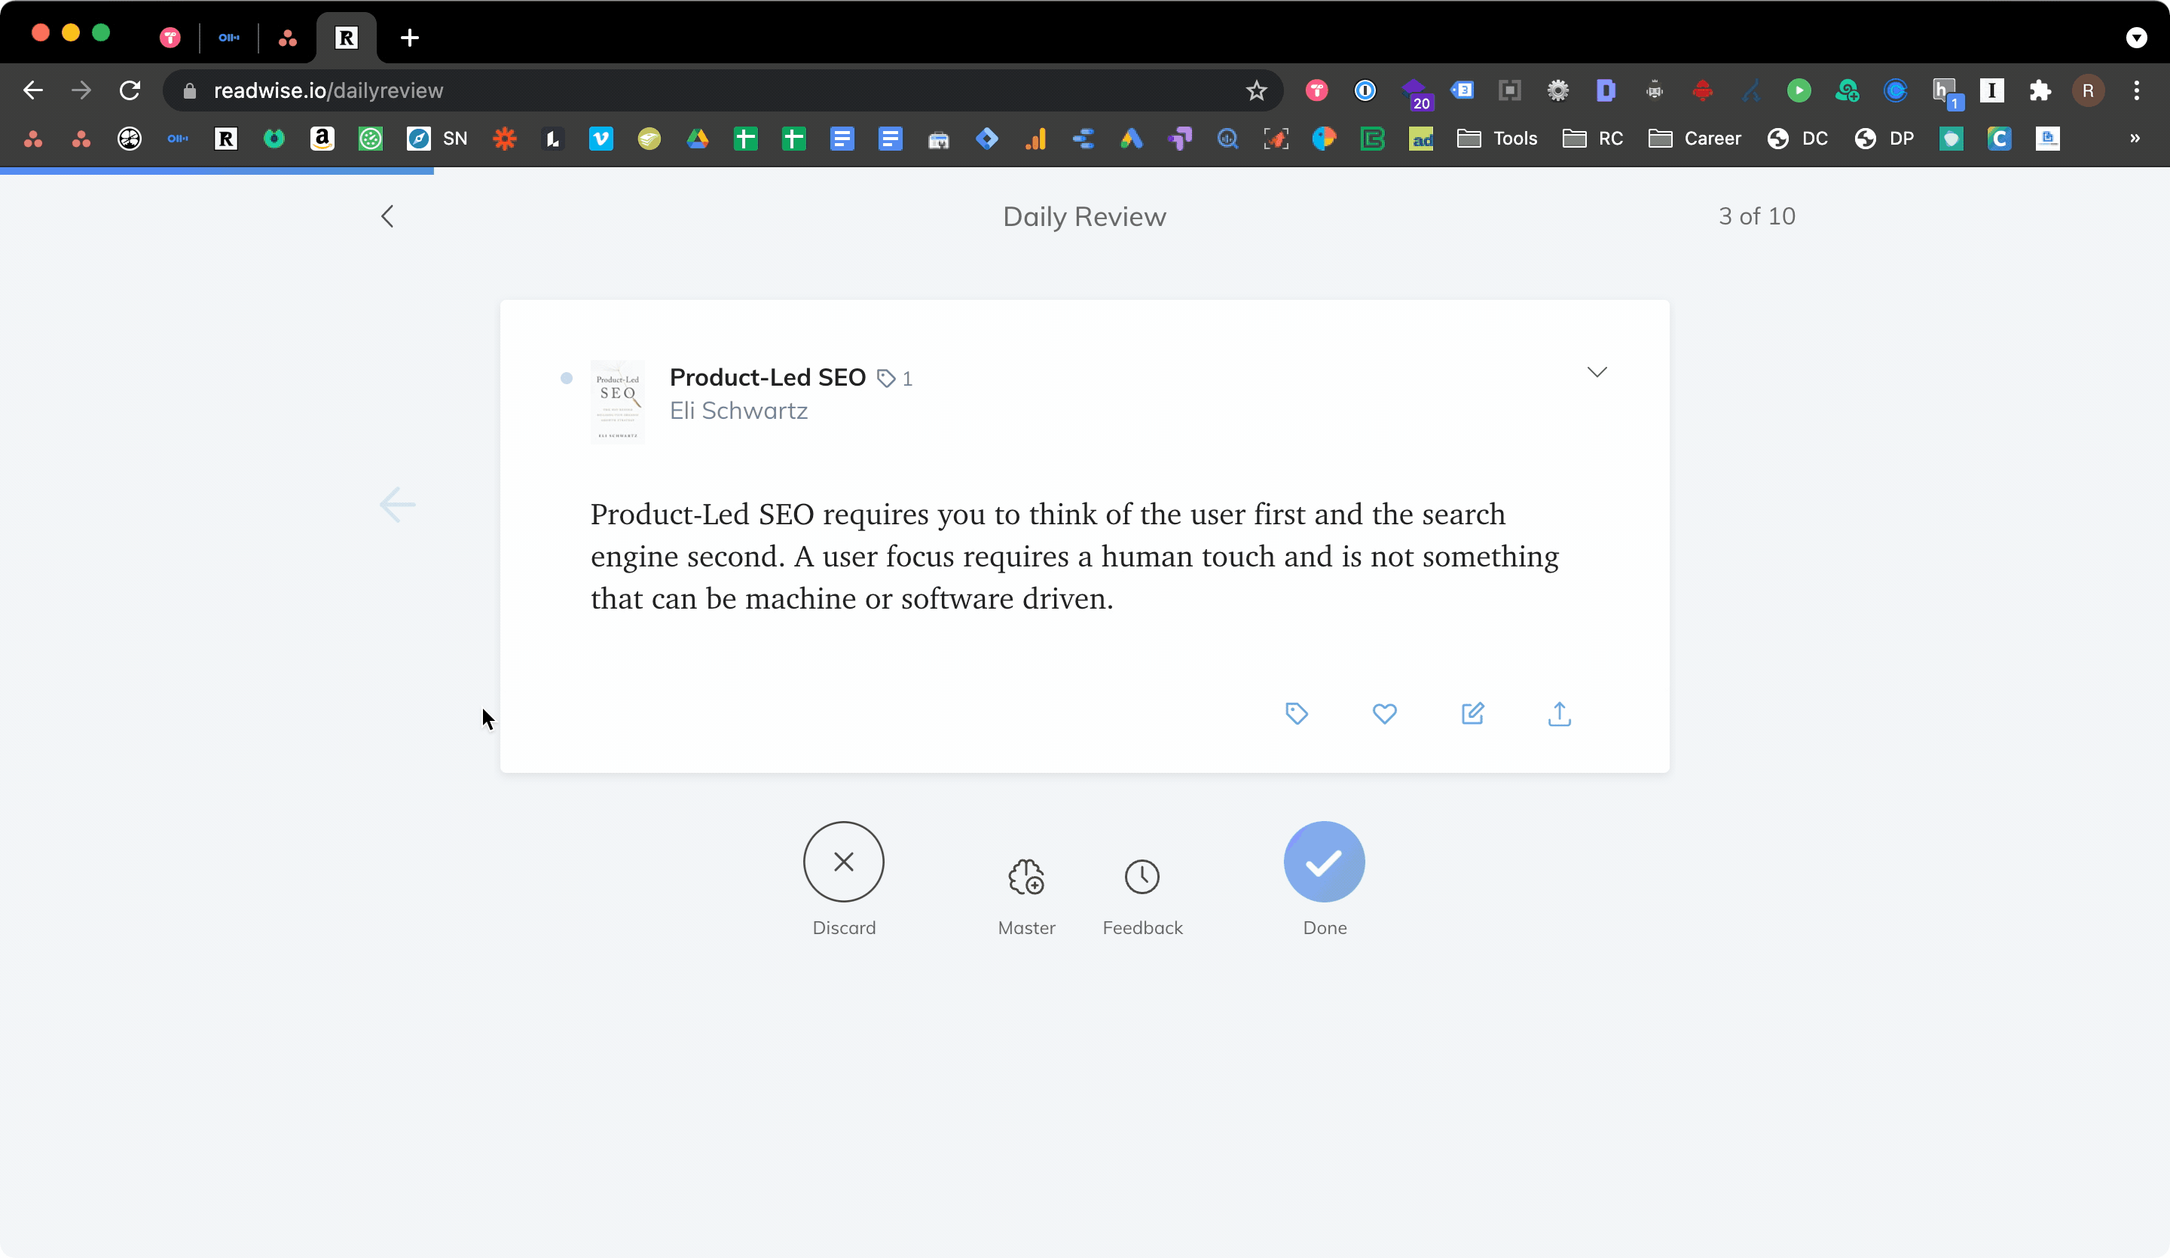The image size is (2170, 1258).
Task: Click the Done checkmark to confirm review
Action: click(x=1324, y=861)
